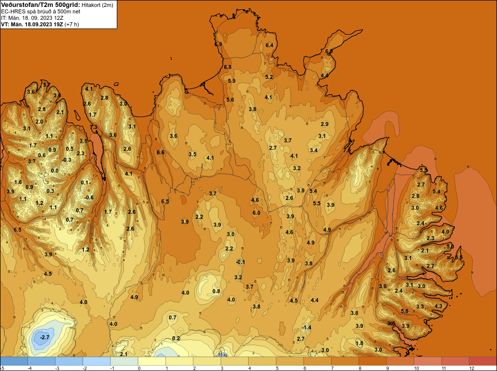Image resolution: width=497 pixels, height=371 pixels.
Task: Click the legend tick label '-3'
Action: (x=57, y=368)
